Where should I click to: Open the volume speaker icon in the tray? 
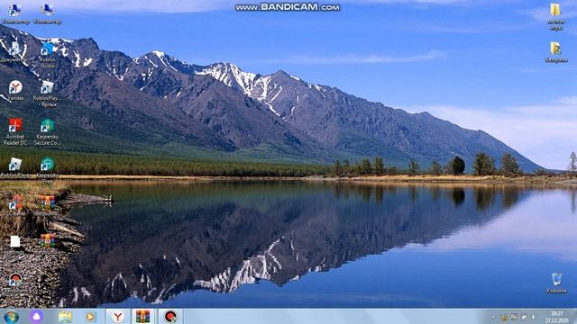coord(533,317)
